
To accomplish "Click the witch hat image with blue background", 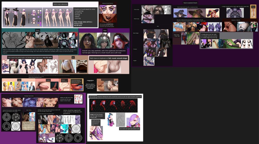I will click(180, 13).
